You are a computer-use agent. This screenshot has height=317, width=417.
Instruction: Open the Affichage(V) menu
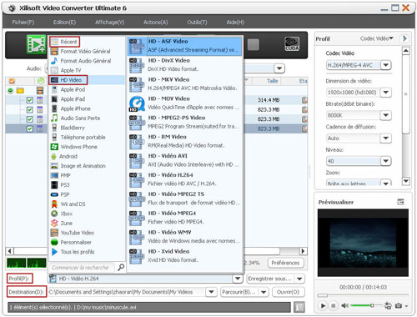point(109,23)
